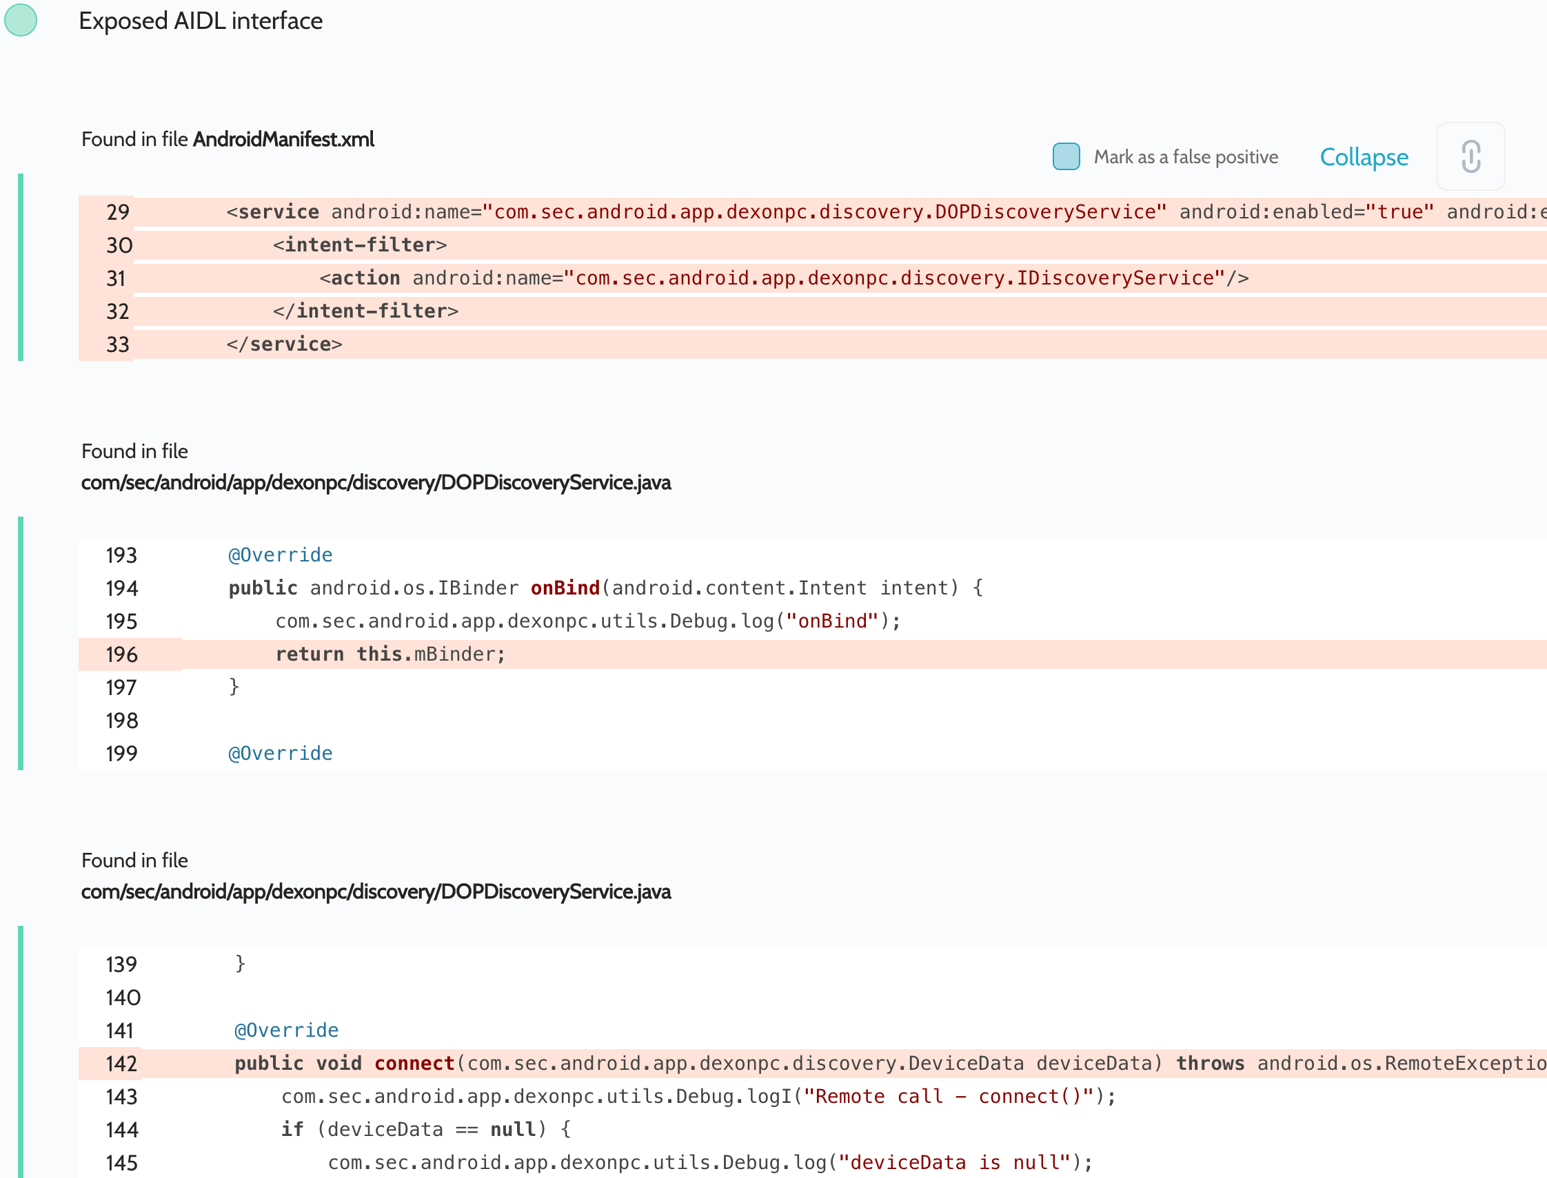Click line 195 Debug.log onBind statement
1547x1178 pixels.
(x=588, y=621)
